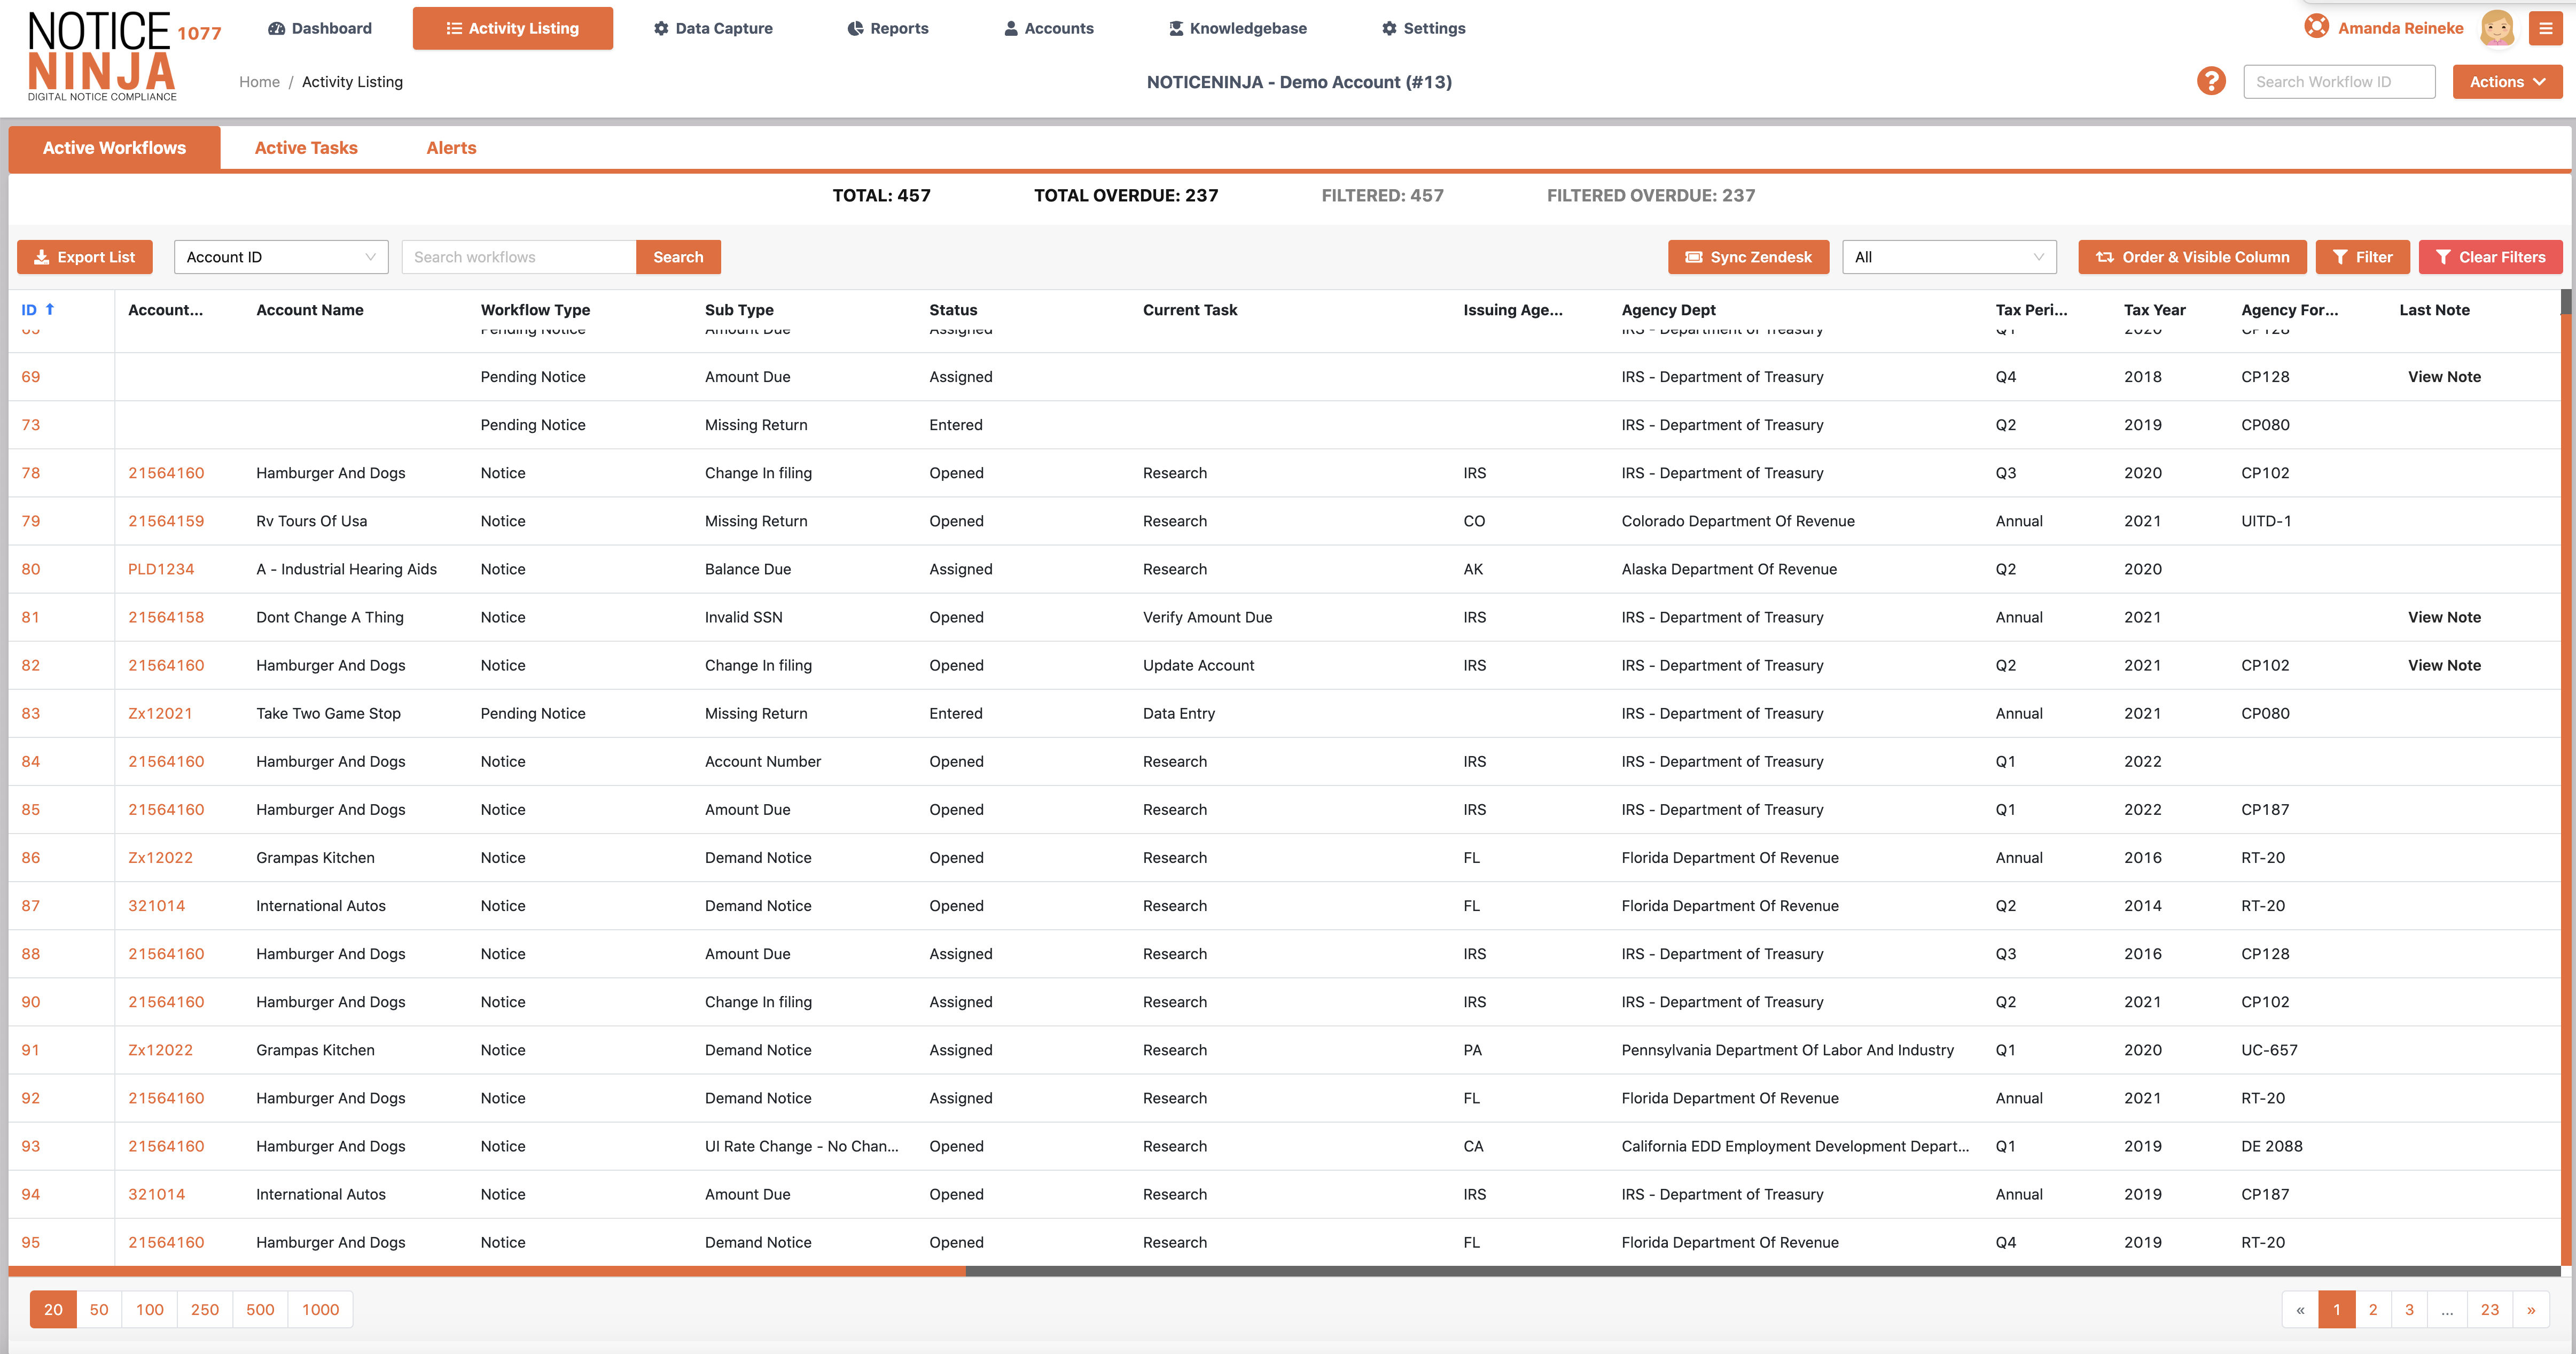Image resolution: width=2576 pixels, height=1354 pixels.
Task: Open account 21564159 link
Action: [x=166, y=521]
